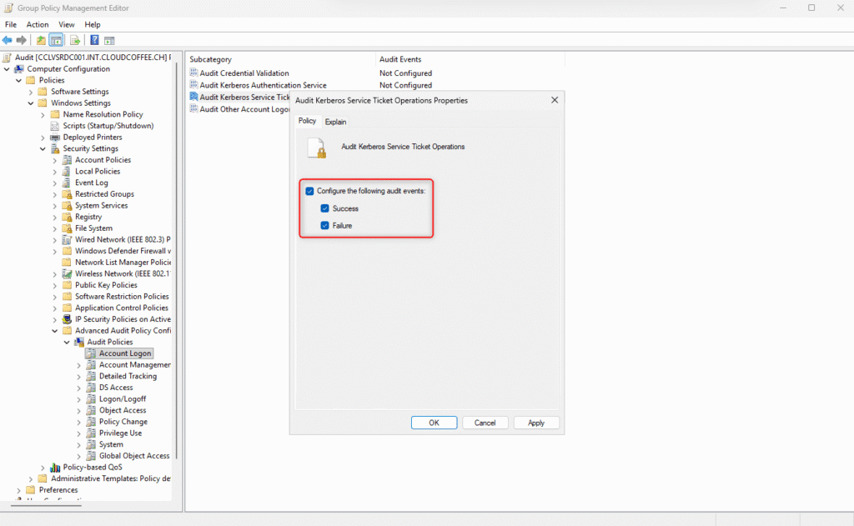Toggle the Show/Hide Console Tree icon

point(57,40)
